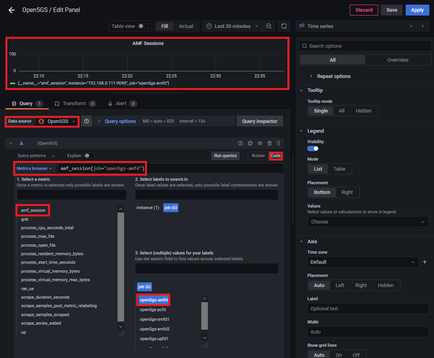
Task: Open Query patterns dropdown
Action: coord(36,156)
